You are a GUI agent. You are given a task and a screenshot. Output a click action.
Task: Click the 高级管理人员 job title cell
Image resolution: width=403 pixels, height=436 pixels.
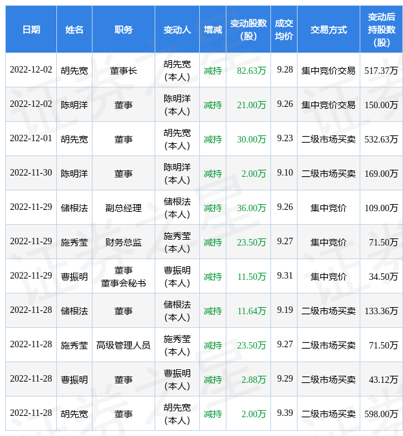coord(124,345)
